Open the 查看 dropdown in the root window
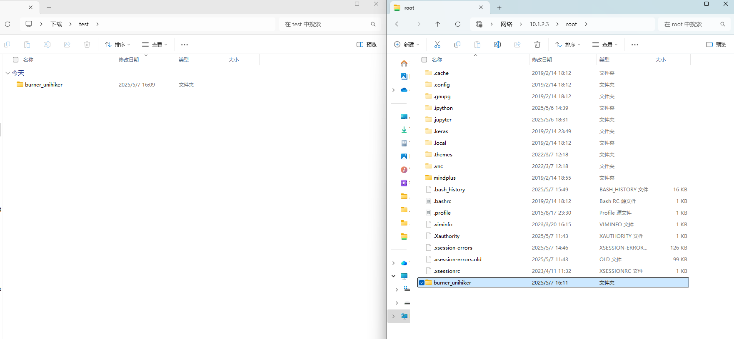The image size is (734, 339). [605, 45]
